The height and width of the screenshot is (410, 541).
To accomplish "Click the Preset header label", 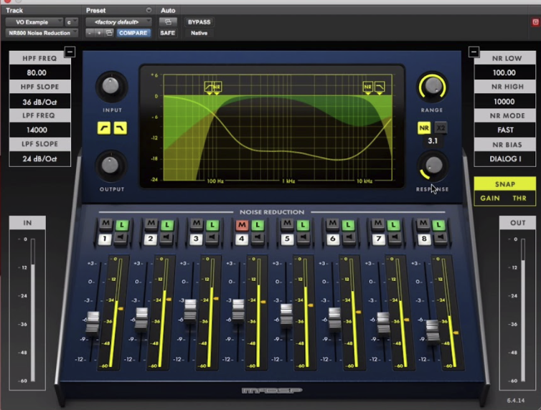I will click(95, 10).
